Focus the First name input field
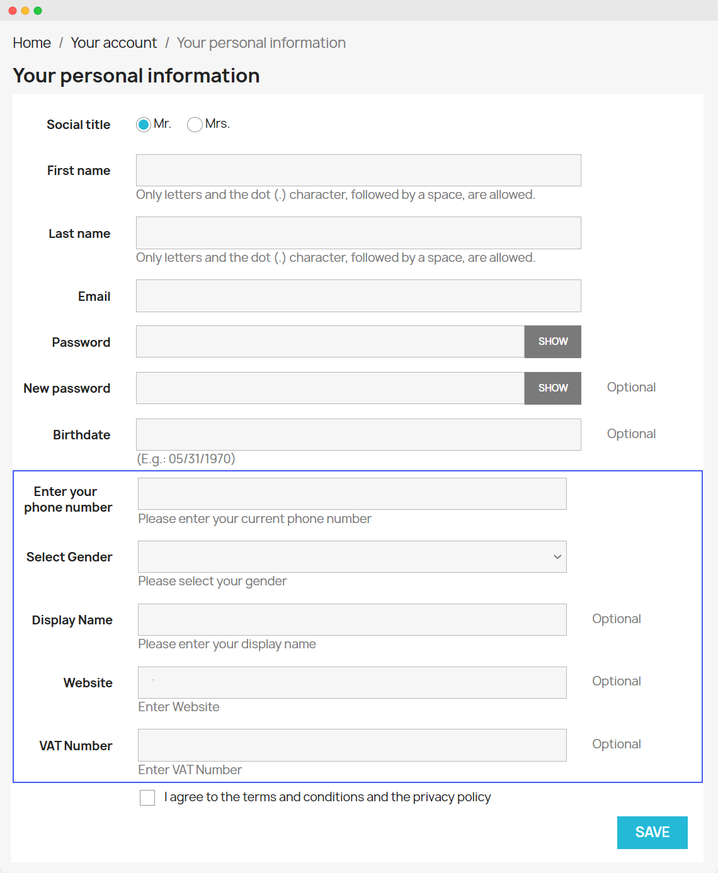 (x=358, y=171)
